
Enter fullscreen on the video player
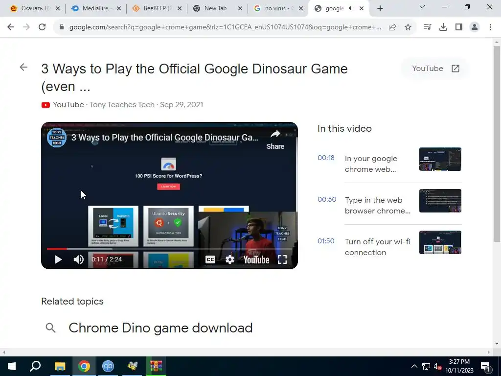[282, 259]
